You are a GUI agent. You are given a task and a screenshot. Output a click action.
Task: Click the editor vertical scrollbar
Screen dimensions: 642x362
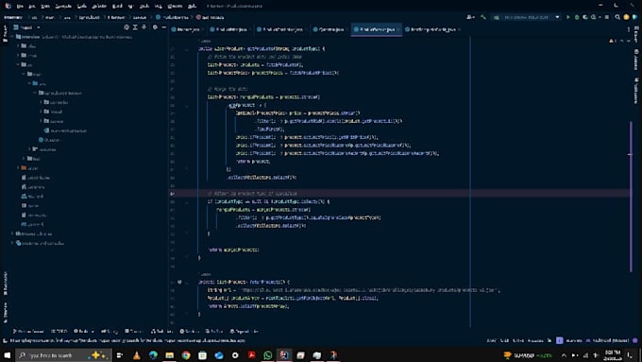(631, 196)
